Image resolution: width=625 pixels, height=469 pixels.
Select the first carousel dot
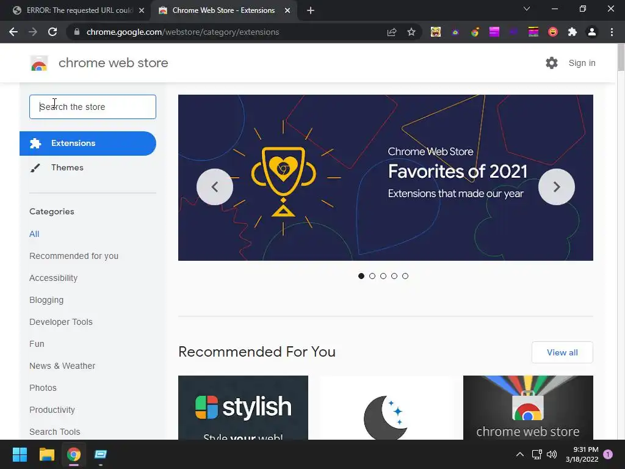[x=361, y=276]
